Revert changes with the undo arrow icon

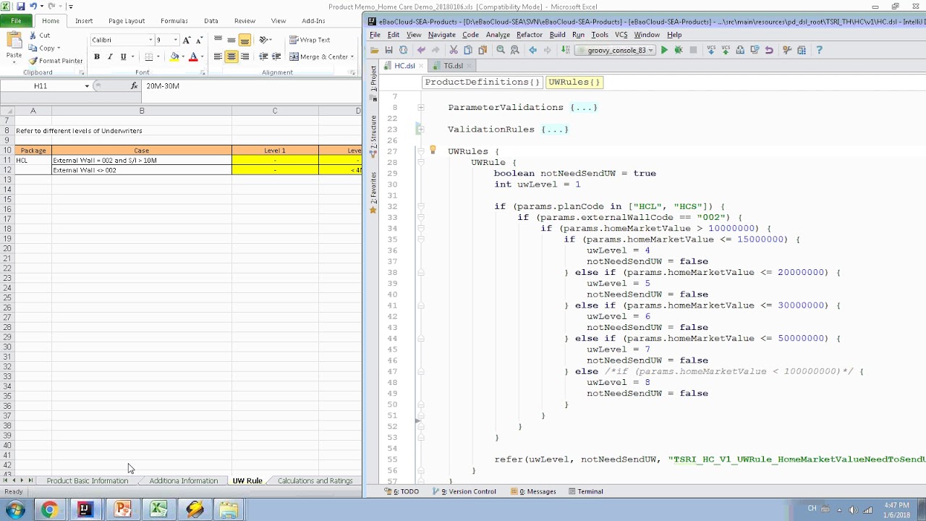click(x=769, y=50)
